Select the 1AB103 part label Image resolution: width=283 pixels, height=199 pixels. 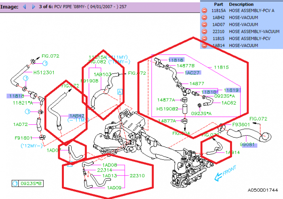103,75
